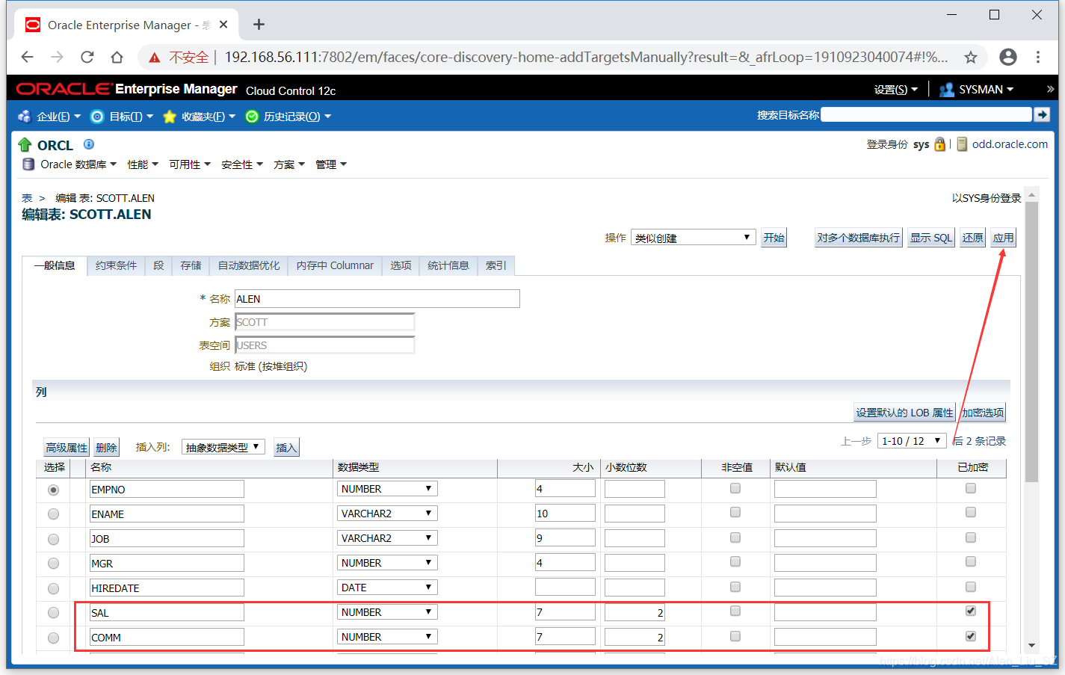Screen dimensions: 1065x675
Task: Click 设置默认的 LOB 属性 button
Action: click(904, 413)
